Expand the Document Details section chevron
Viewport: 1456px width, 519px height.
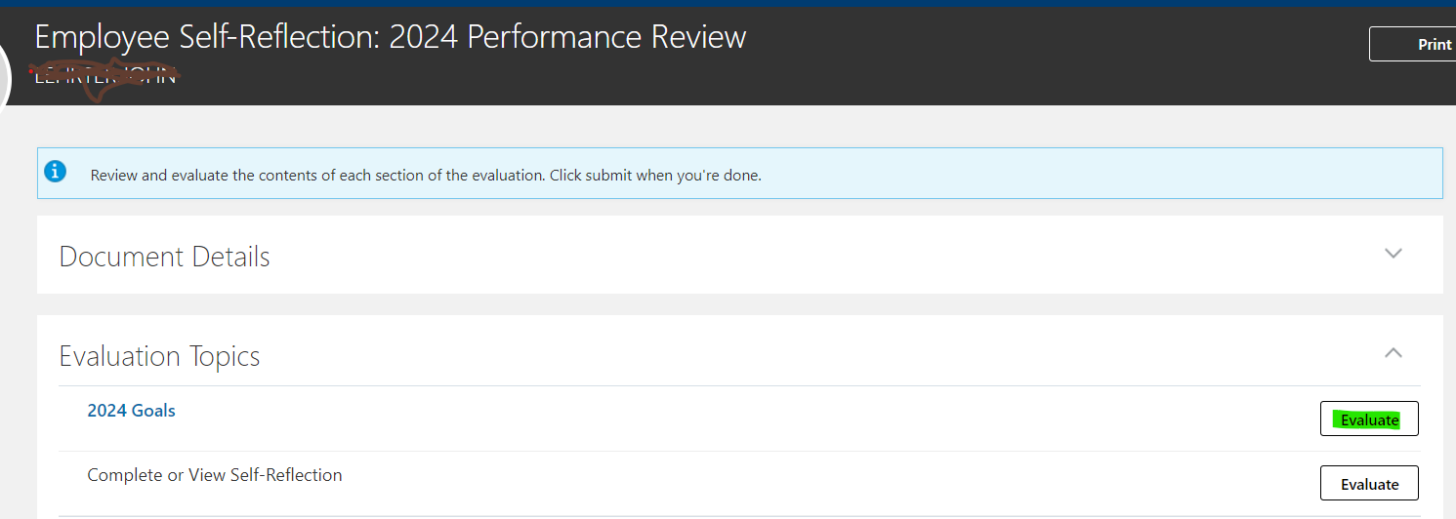(x=1394, y=254)
